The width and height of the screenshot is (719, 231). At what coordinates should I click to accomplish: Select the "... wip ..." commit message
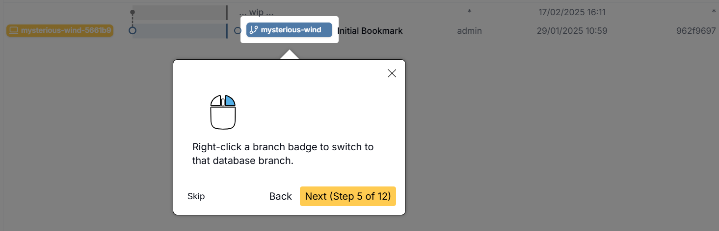pos(256,12)
